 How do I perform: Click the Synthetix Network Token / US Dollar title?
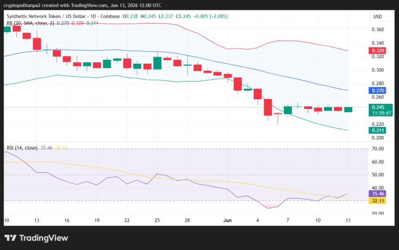pos(46,17)
